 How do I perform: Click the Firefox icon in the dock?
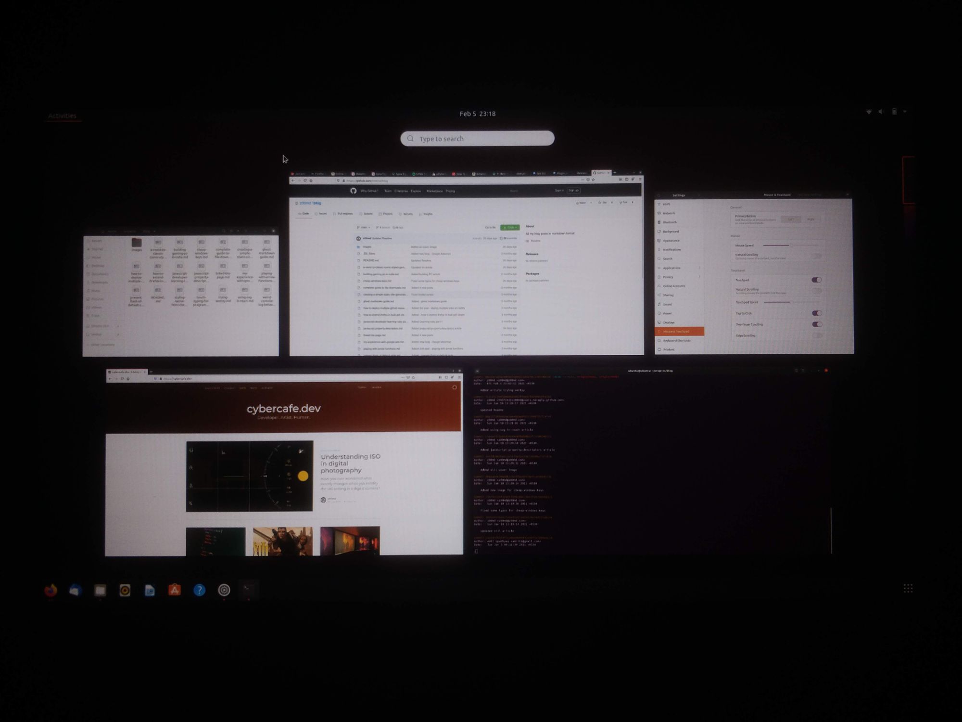point(50,590)
